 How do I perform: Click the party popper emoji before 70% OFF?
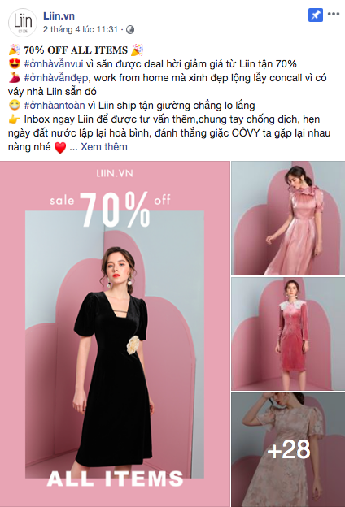pos(15,50)
